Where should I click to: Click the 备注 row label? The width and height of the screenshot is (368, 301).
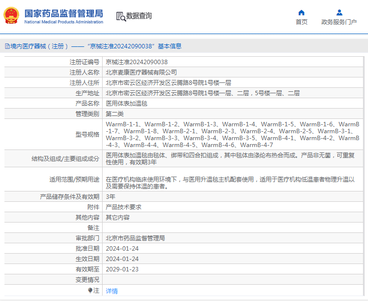(x=93, y=228)
